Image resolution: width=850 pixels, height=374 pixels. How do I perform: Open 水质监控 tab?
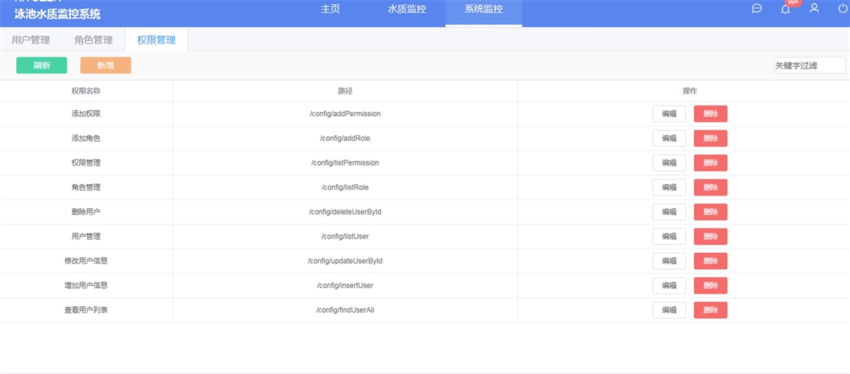tap(407, 10)
